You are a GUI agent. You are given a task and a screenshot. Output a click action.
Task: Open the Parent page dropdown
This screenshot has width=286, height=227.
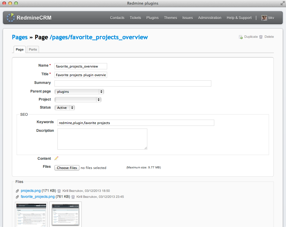pyautogui.click(x=79, y=92)
